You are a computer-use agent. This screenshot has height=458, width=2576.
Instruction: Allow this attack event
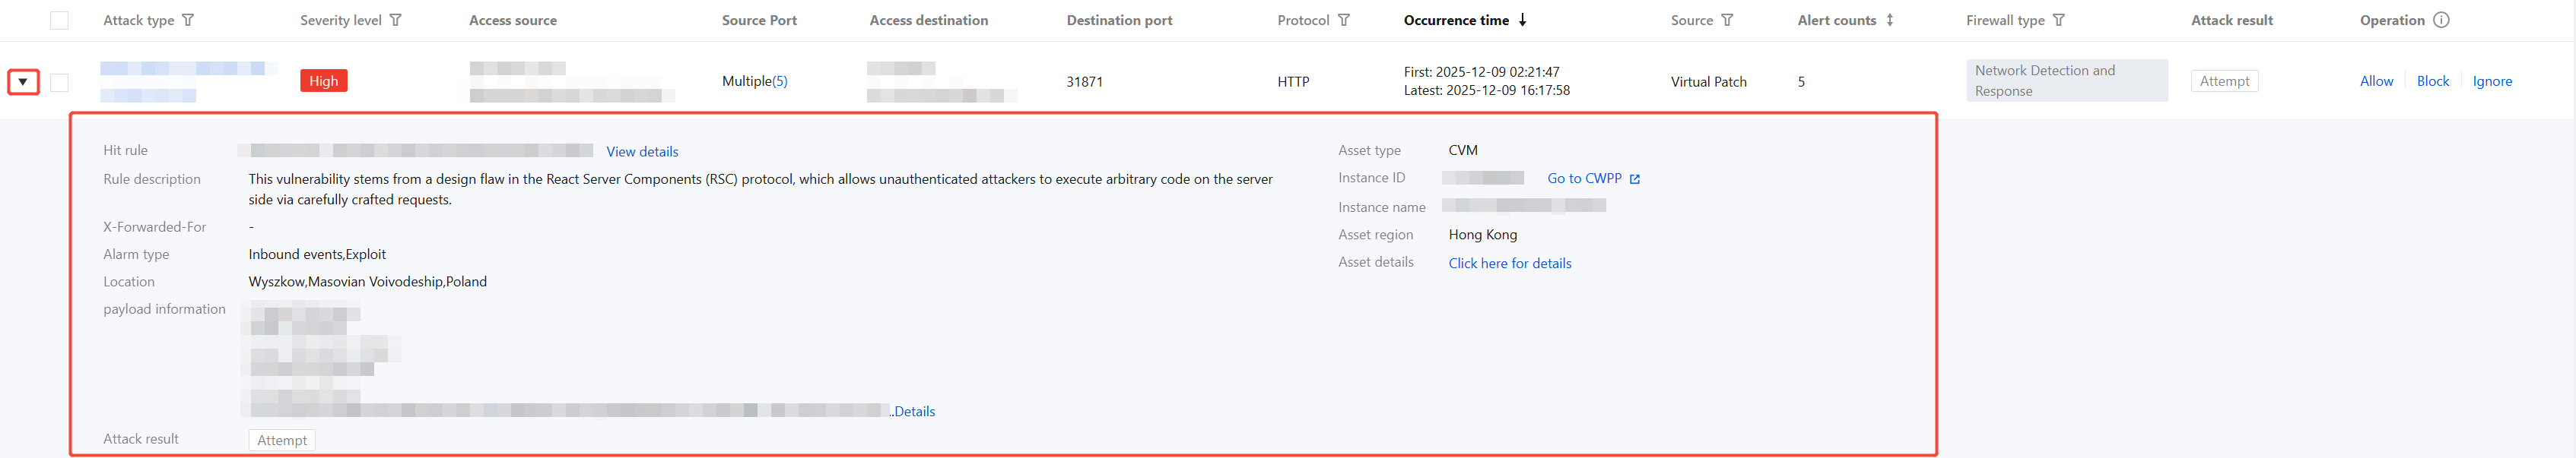[2376, 81]
